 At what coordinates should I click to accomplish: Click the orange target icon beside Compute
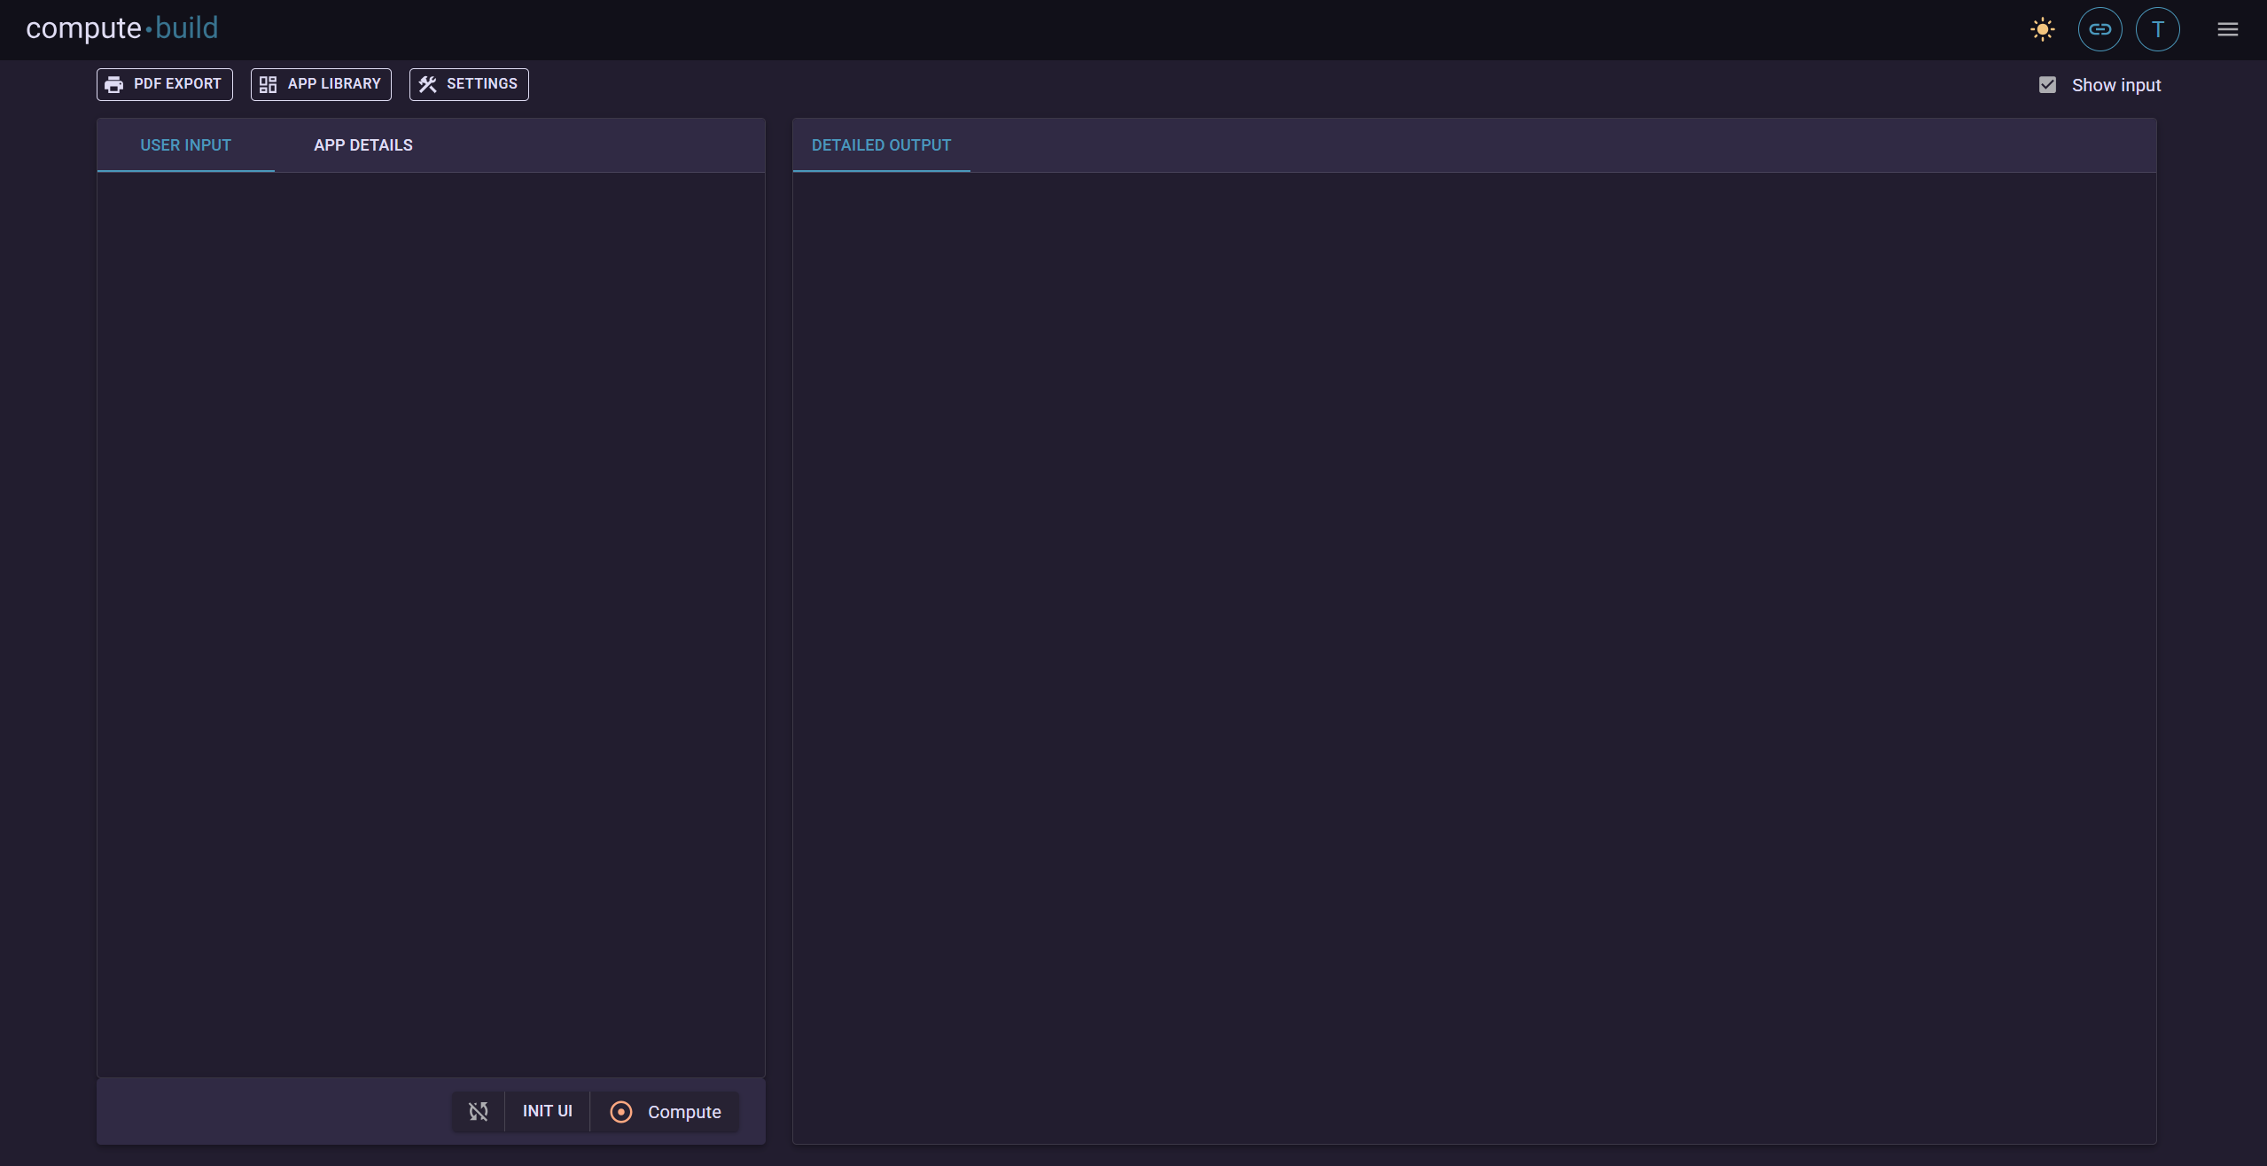pyautogui.click(x=622, y=1111)
